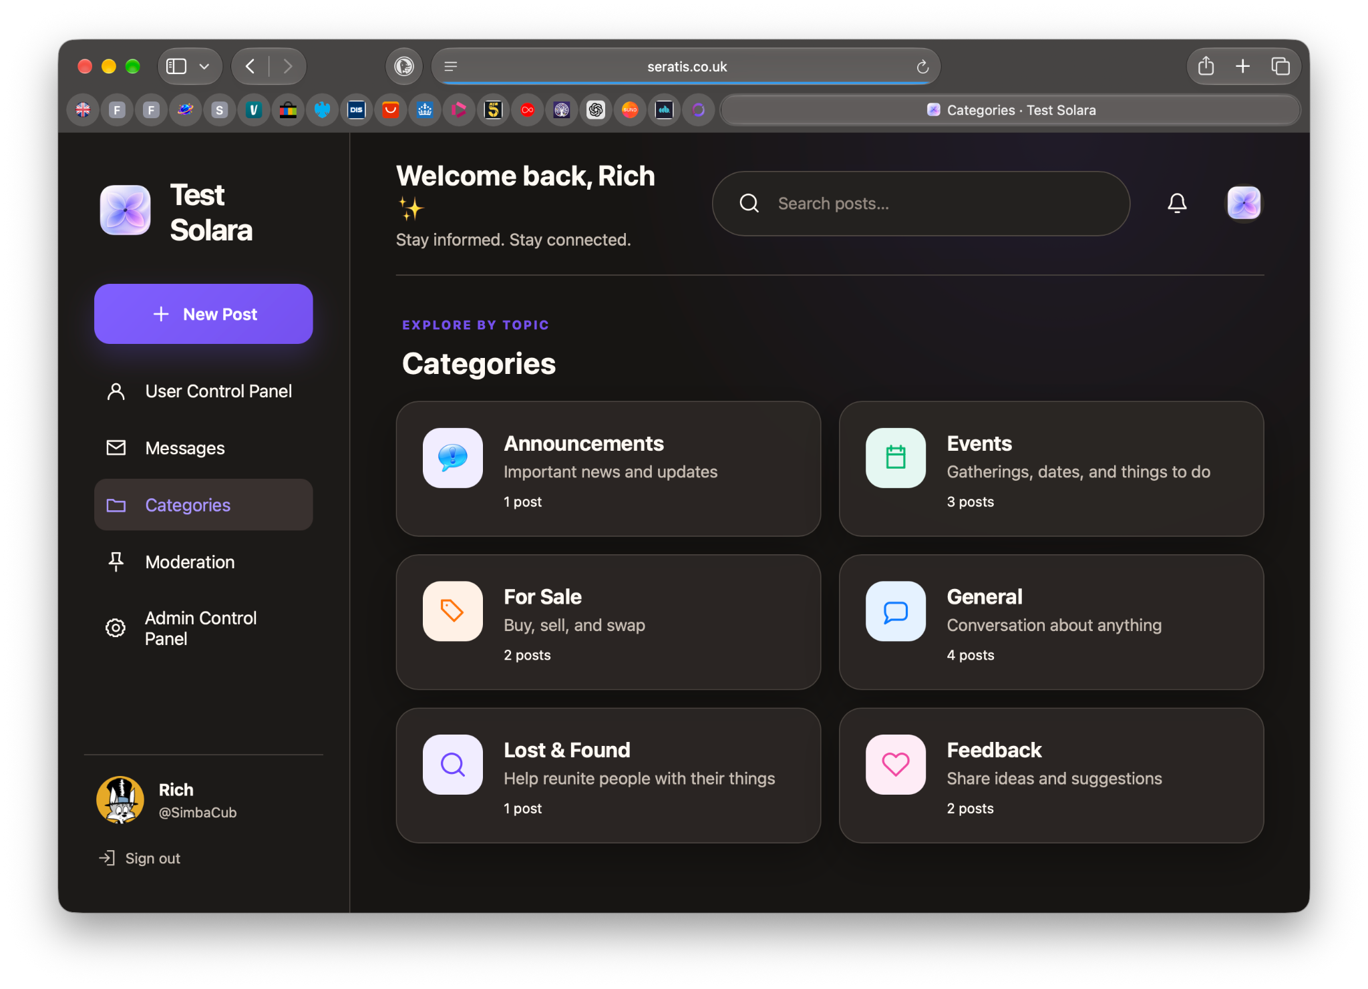
Task: Open the Events category title
Action: (x=979, y=444)
